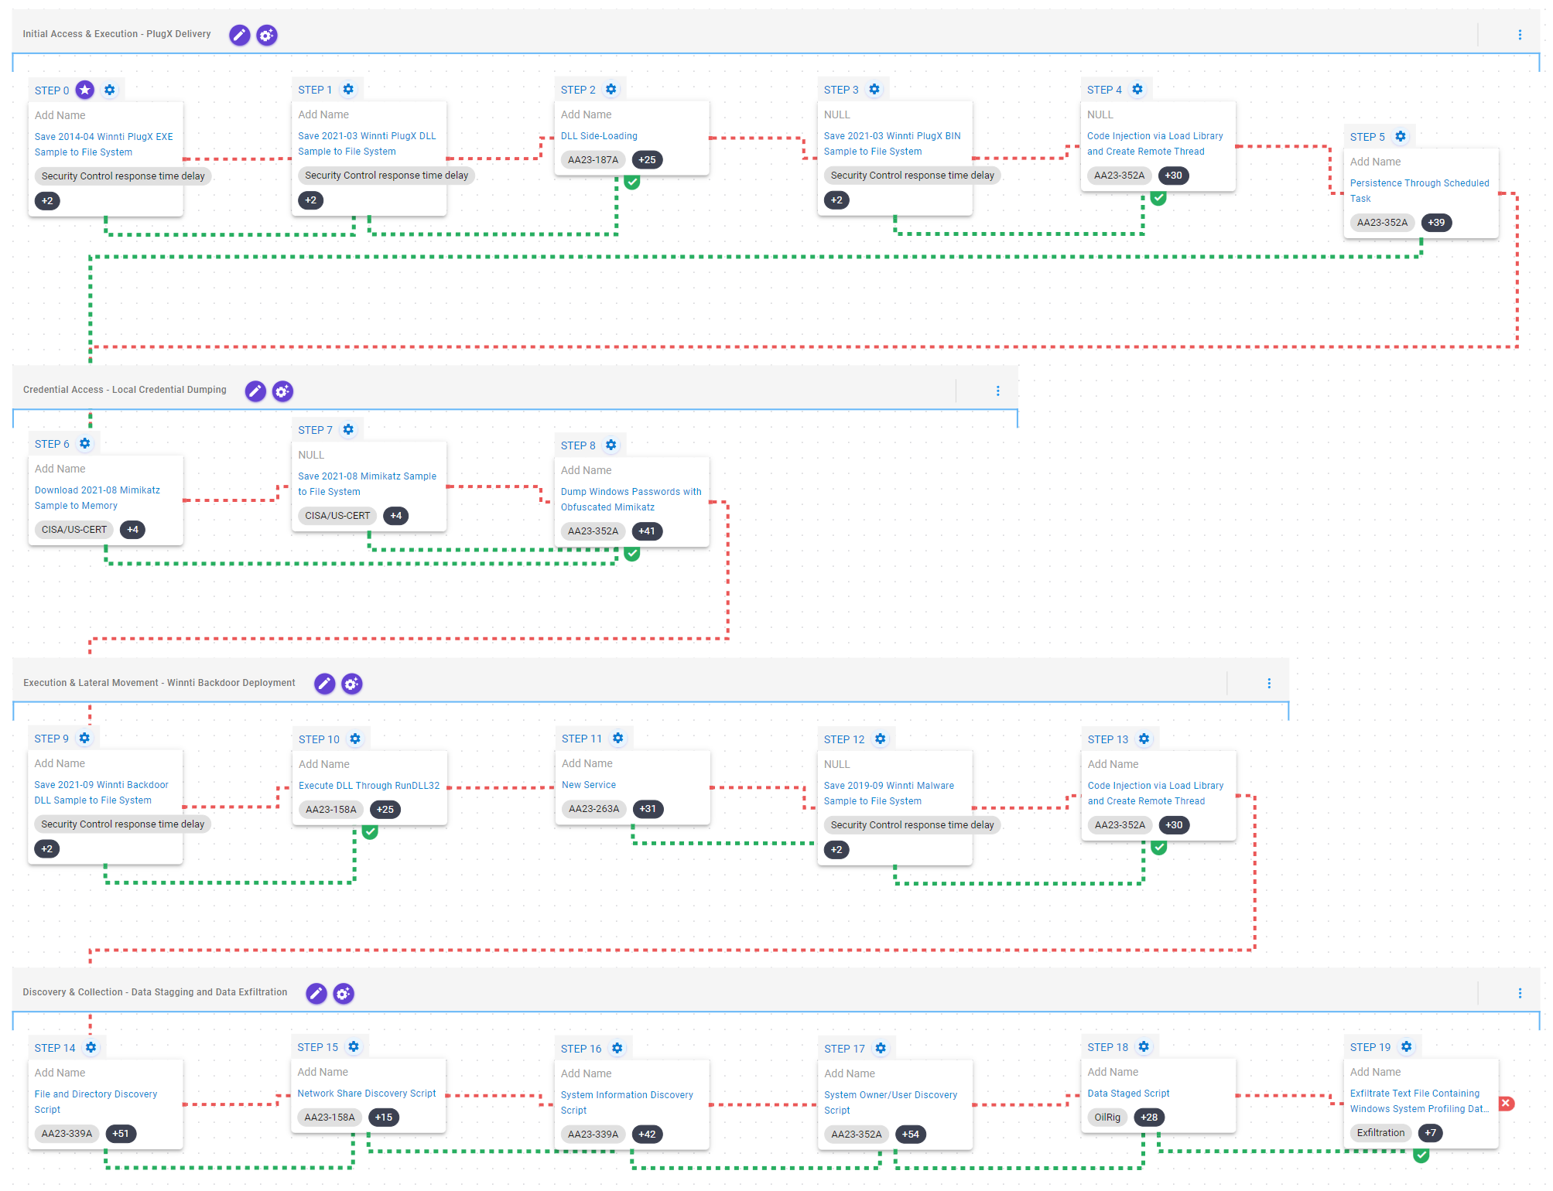The image size is (1553, 1191).
Task: Click the star icon on STEP 0
Action: (x=85, y=90)
